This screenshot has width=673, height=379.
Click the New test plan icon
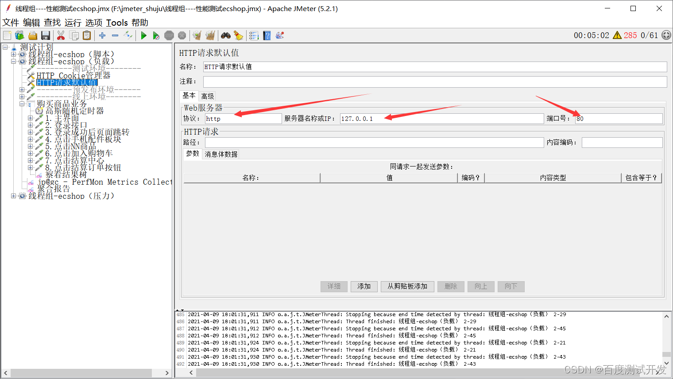point(8,35)
